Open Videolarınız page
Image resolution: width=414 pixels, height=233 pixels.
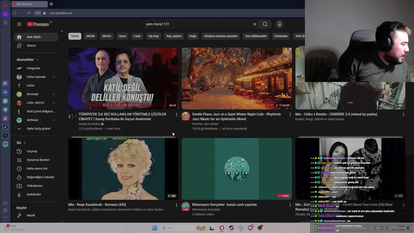click(36, 186)
